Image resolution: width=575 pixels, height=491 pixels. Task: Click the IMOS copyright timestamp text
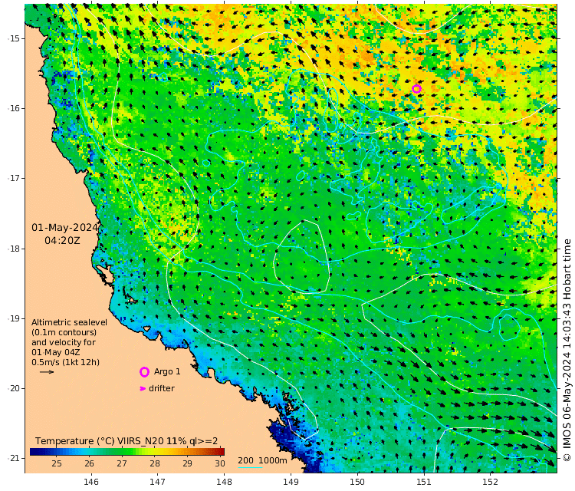567,350
